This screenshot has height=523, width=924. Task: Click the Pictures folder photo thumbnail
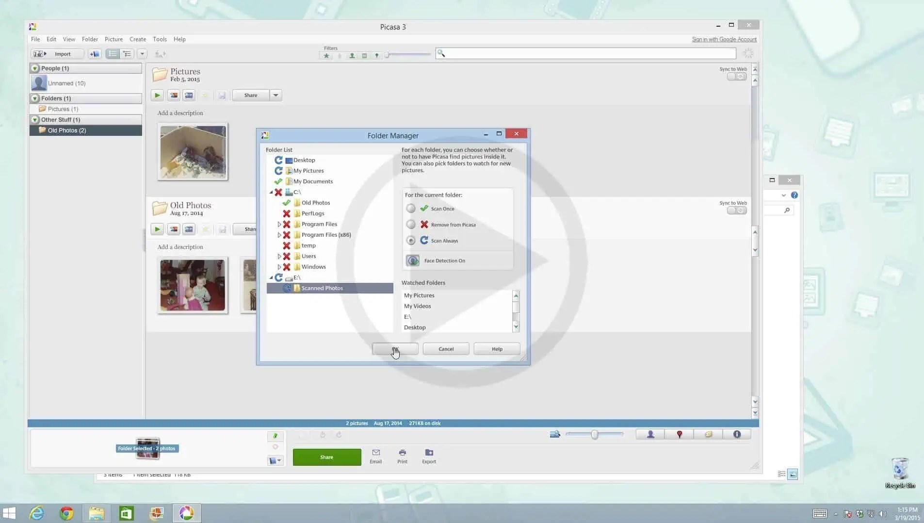(193, 152)
